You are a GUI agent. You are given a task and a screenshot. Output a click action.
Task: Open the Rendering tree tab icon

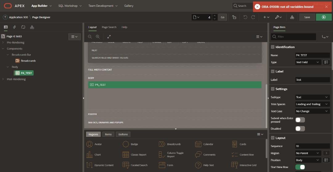(x=6, y=27)
